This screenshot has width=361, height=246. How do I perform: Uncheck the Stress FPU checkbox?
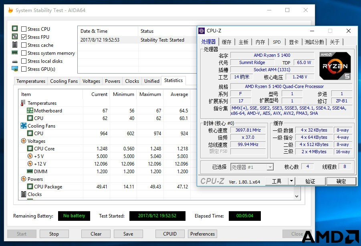[x=24, y=37]
